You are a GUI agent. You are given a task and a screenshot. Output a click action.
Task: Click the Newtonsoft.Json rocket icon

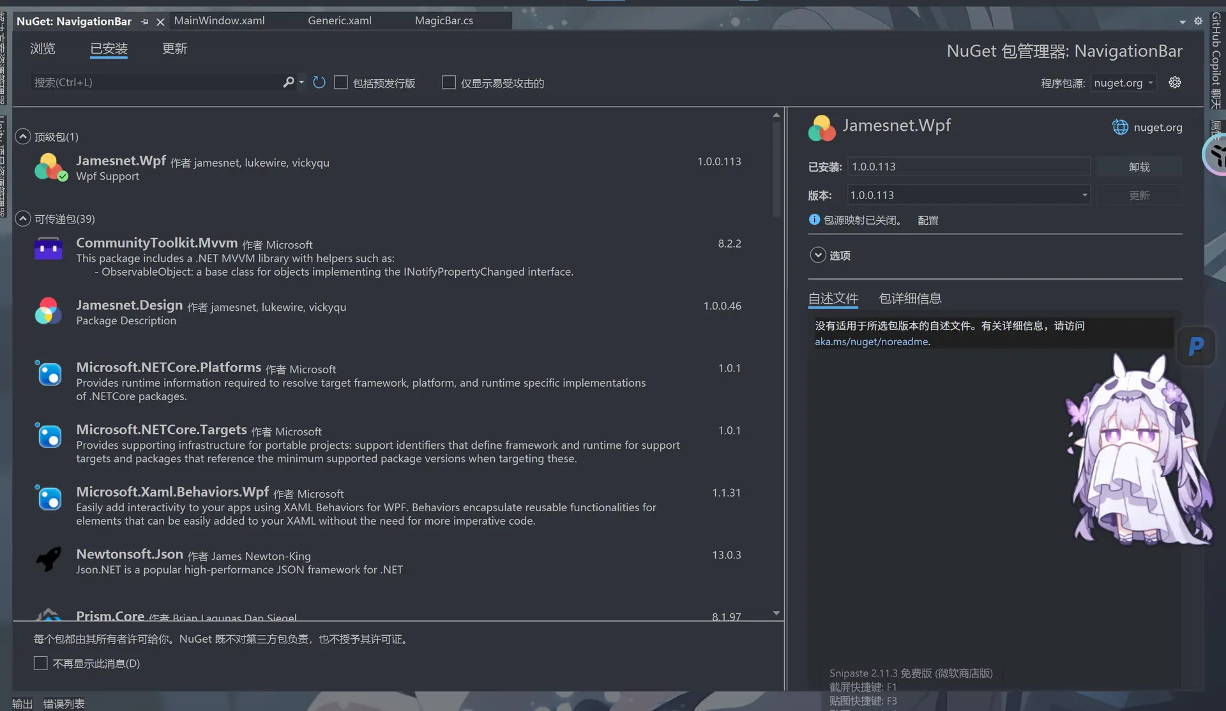click(x=49, y=560)
